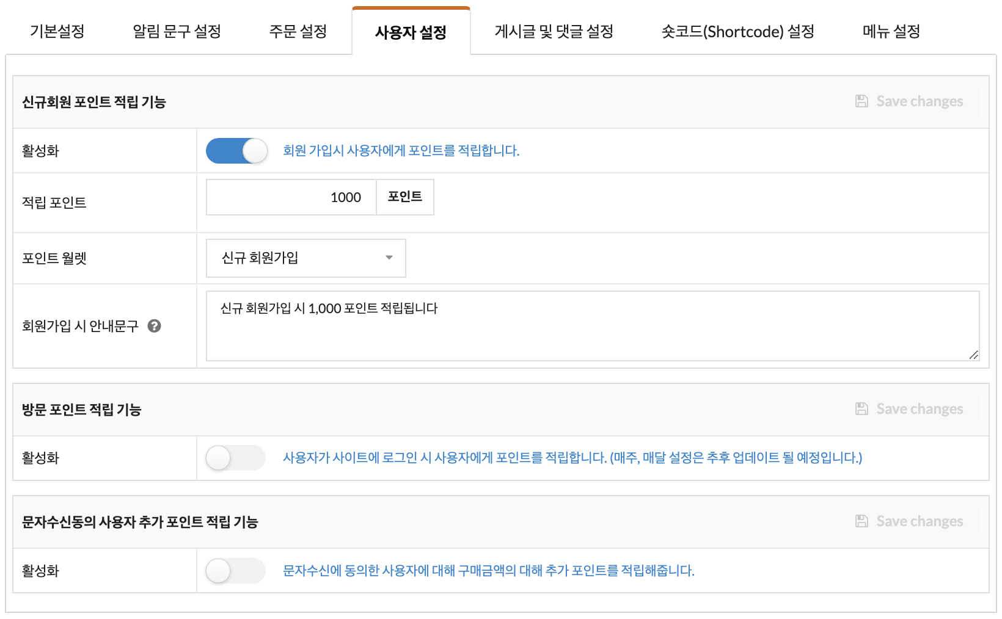Click the textarea resize handle corner
The width and height of the screenshot is (1002, 619).
click(973, 355)
